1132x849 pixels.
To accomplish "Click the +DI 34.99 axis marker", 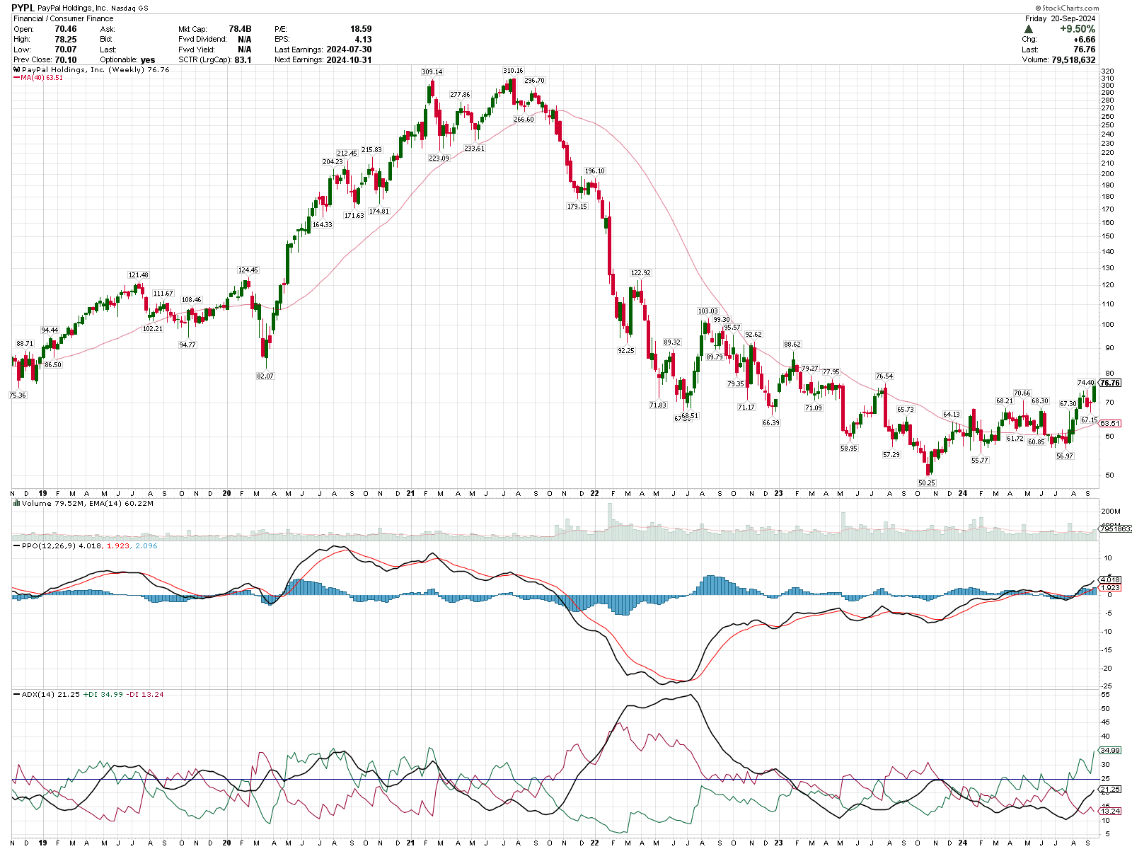I will tap(1110, 751).
